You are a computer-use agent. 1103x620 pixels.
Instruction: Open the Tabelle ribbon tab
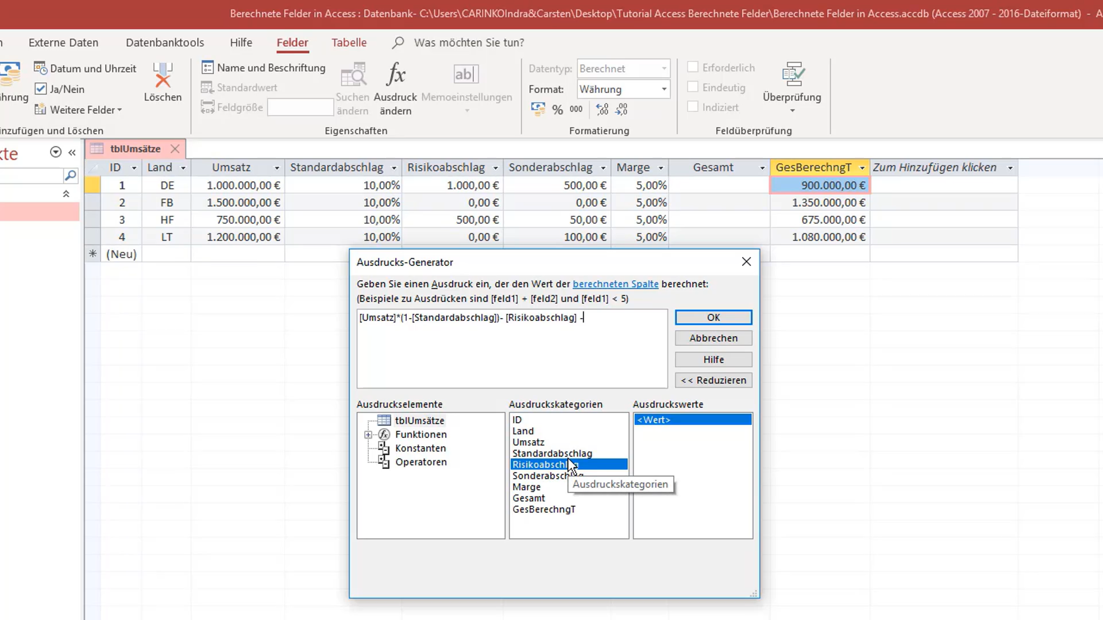[x=349, y=42]
